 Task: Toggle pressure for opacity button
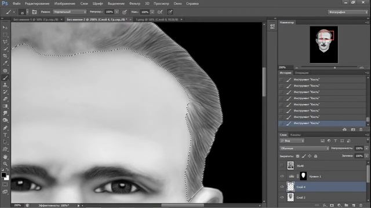click(x=125, y=12)
